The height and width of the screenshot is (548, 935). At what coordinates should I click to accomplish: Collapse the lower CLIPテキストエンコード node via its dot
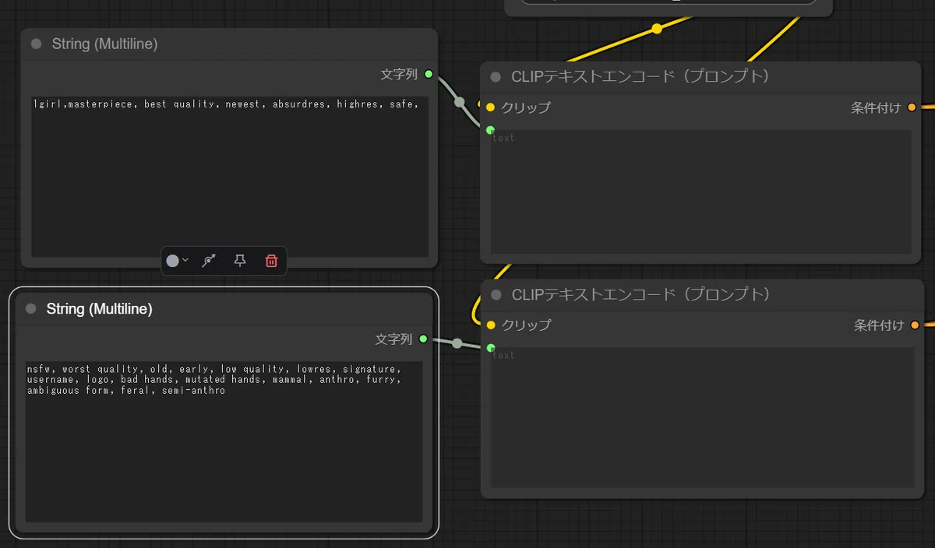coord(496,295)
